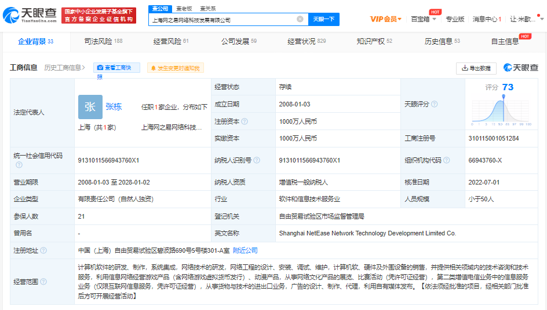Clear the search box with the X icon
Screen dimensions: 547x310
pos(300,19)
